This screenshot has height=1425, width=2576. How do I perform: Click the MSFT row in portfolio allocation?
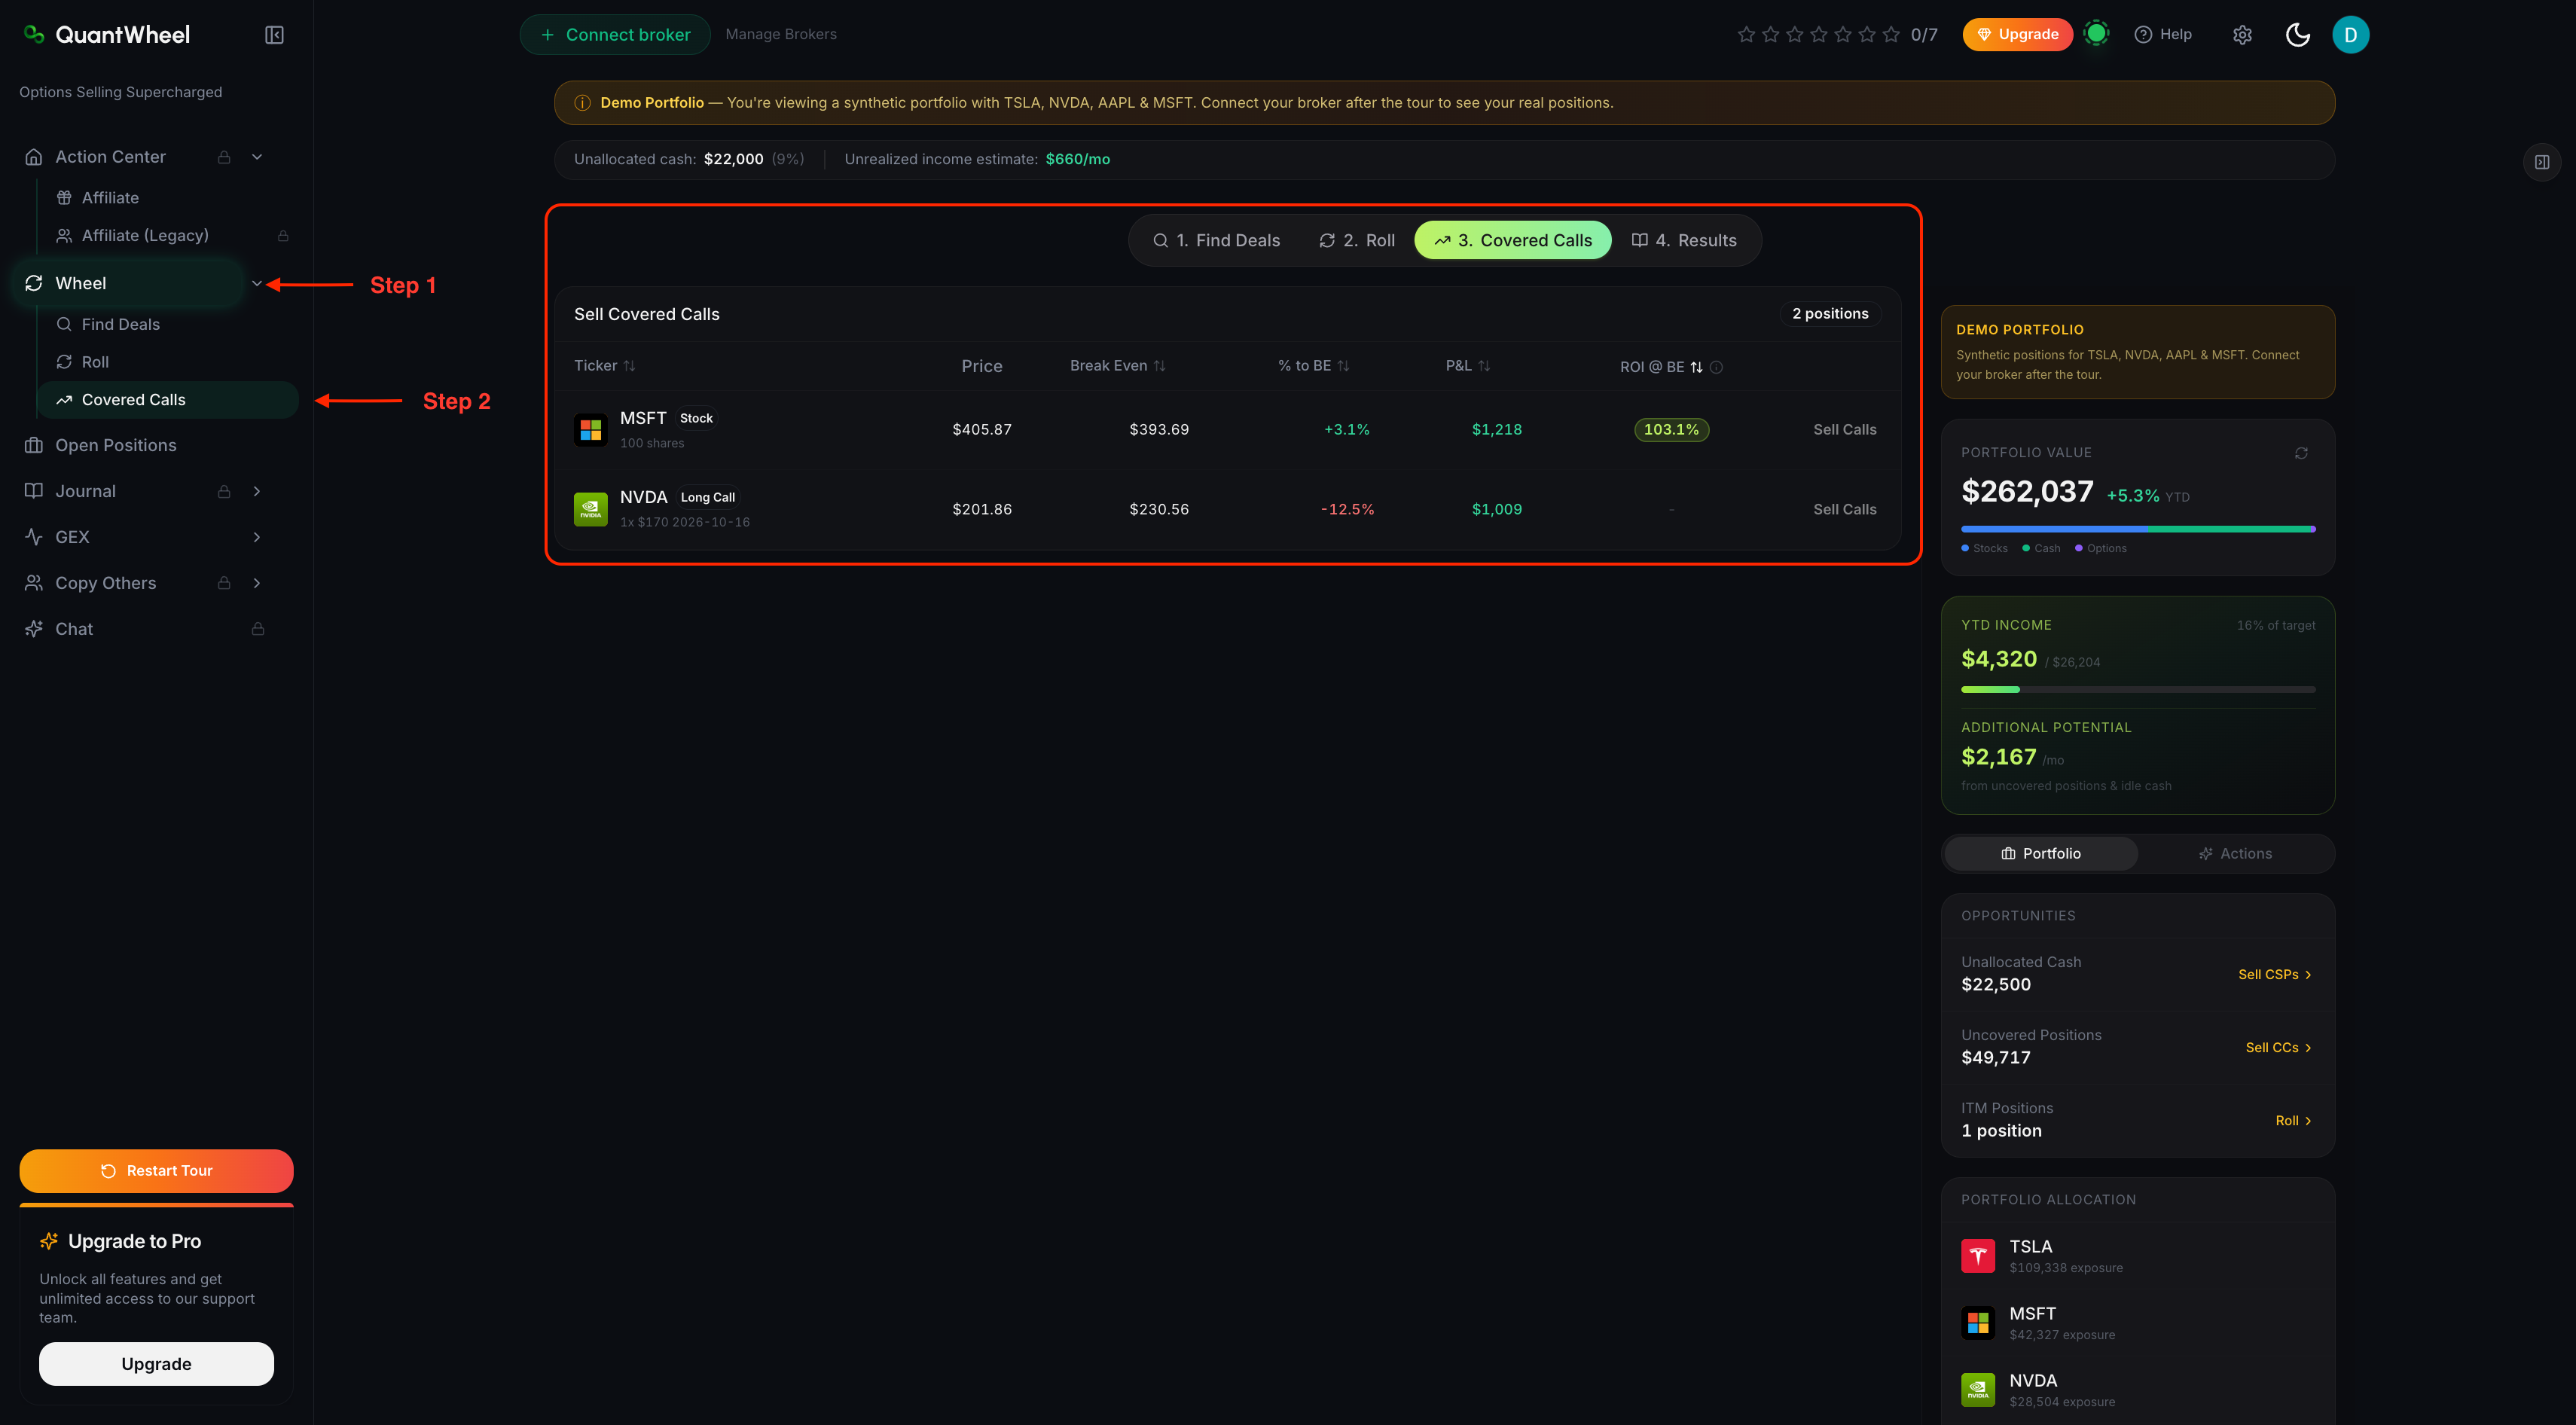point(2138,1323)
